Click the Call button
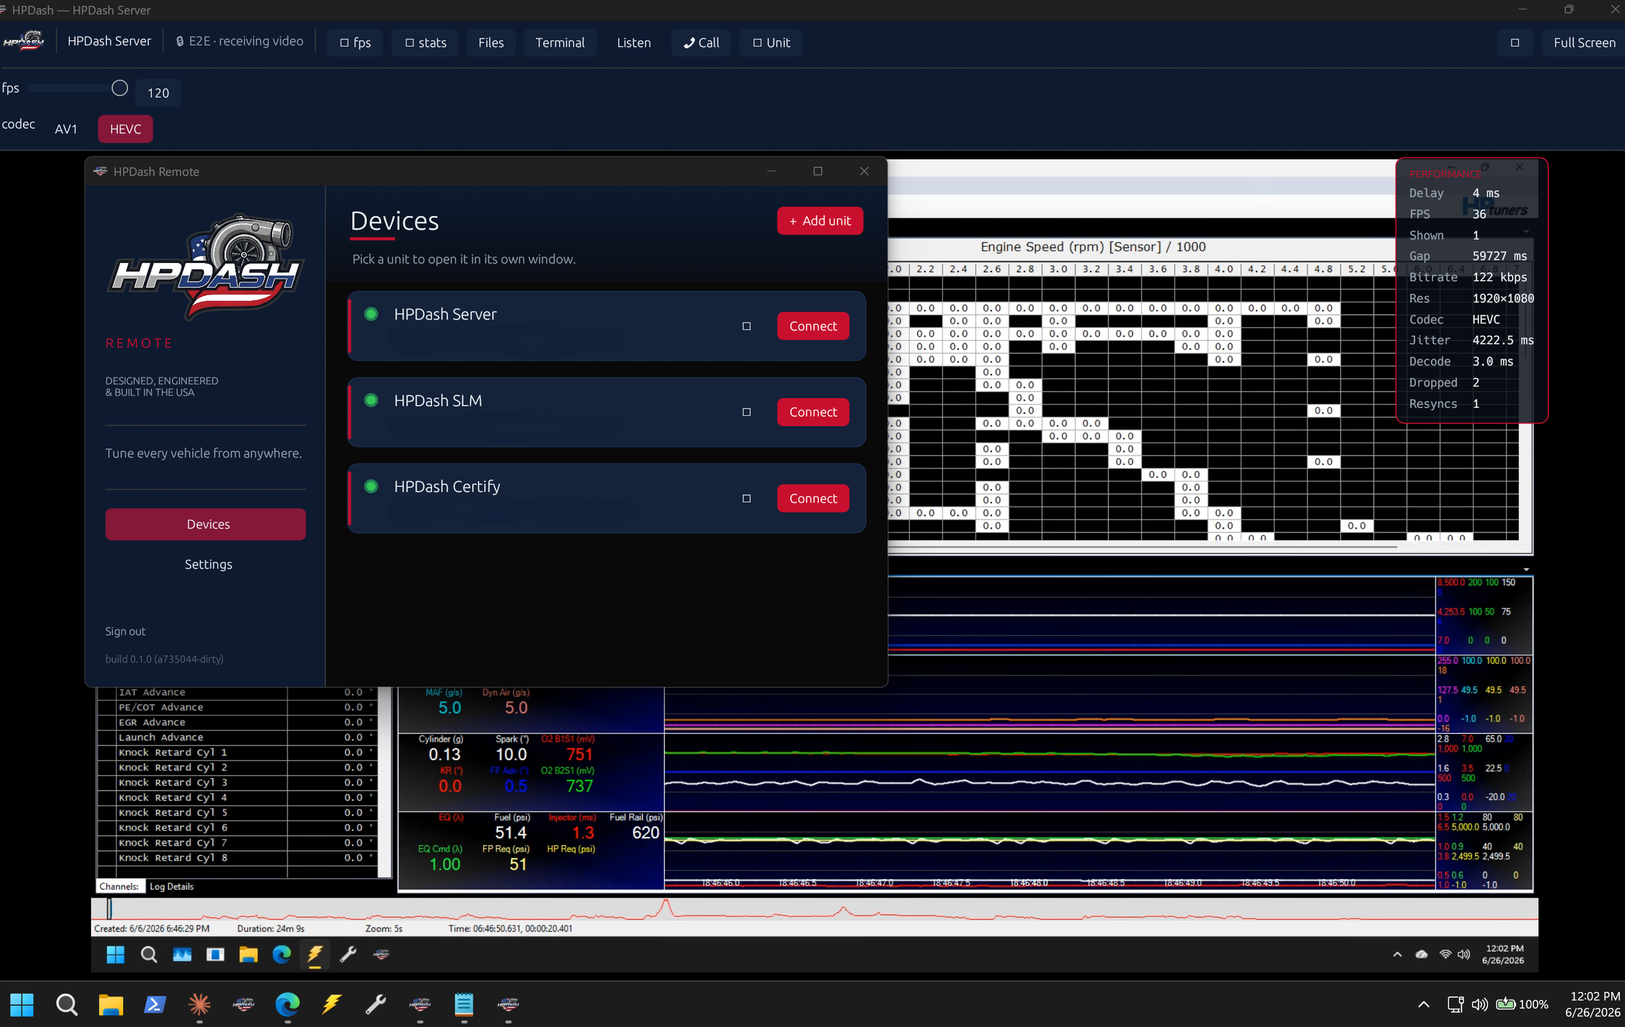1625x1027 pixels. 701,42
